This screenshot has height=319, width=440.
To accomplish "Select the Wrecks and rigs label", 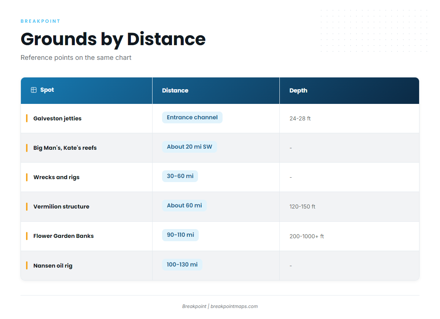I will pyautogui.click(x=56, y=177).
